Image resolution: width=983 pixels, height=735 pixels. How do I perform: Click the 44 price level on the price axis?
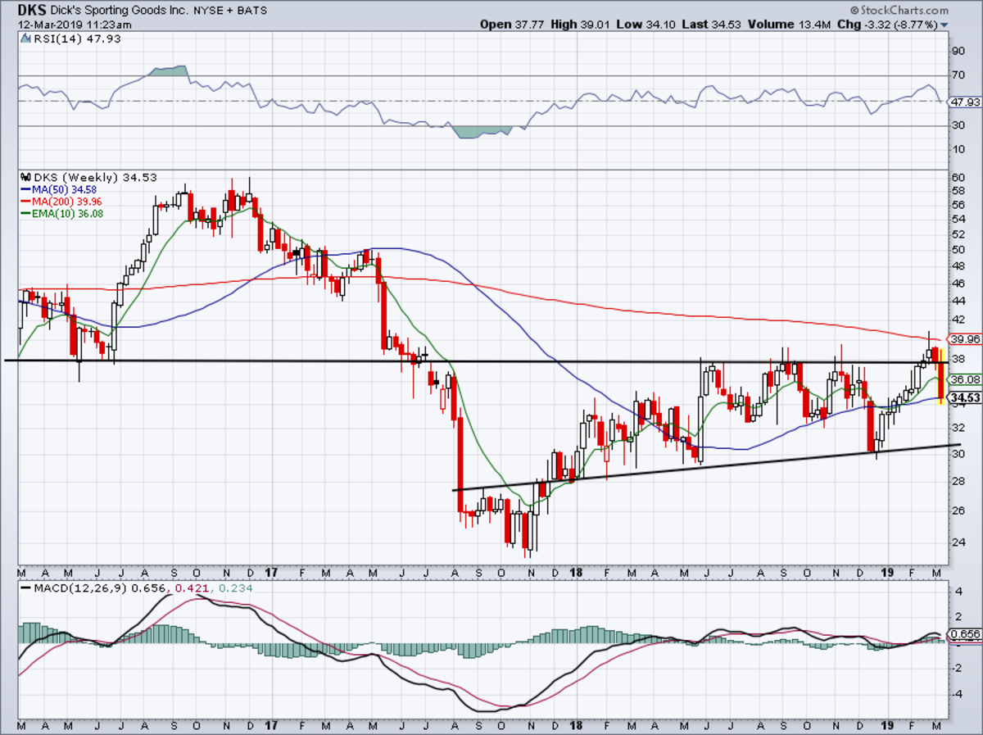[958, 301]
